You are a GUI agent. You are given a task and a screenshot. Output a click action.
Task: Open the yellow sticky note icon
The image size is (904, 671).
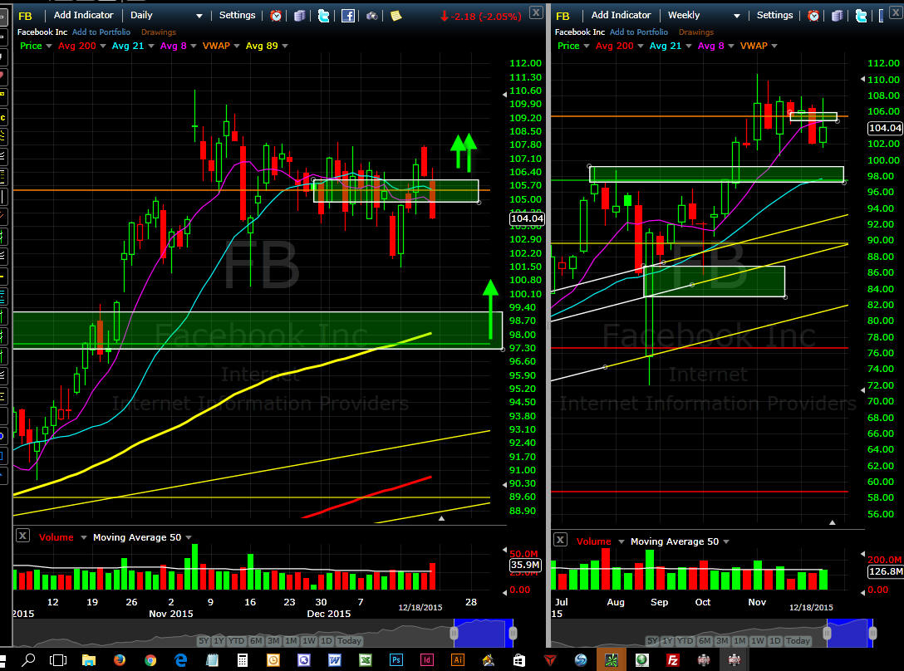[x=396, y=16]
